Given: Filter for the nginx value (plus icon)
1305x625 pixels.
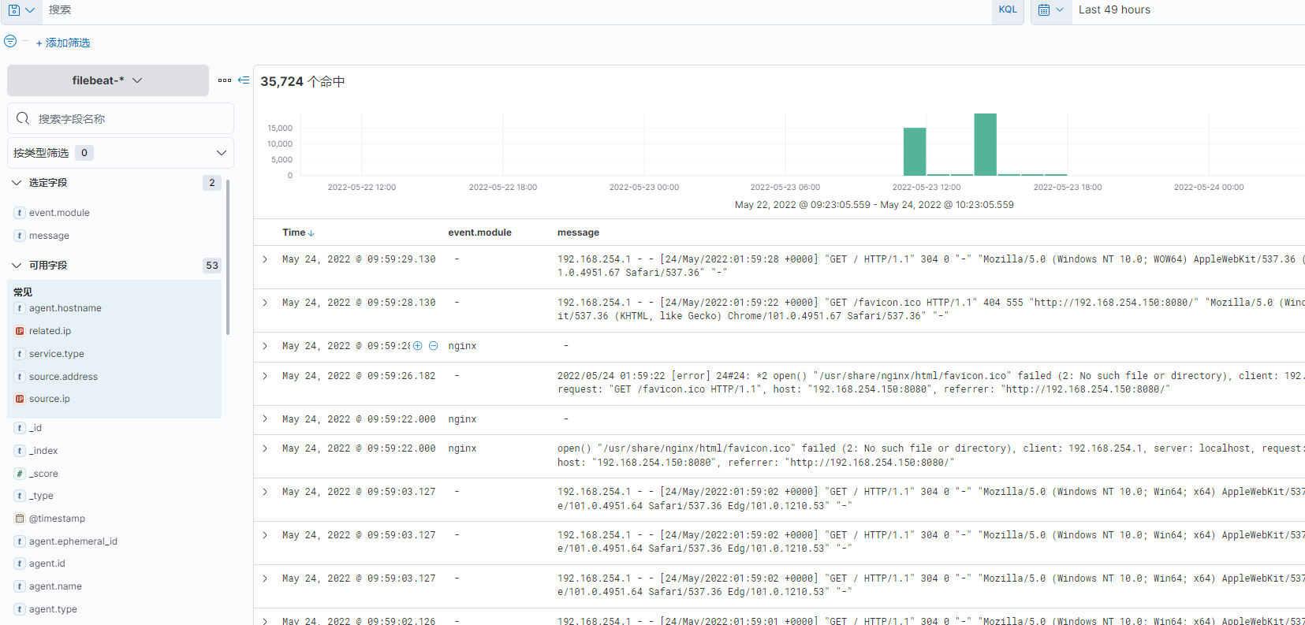Looking at the screenshot, I should (418, 346).
